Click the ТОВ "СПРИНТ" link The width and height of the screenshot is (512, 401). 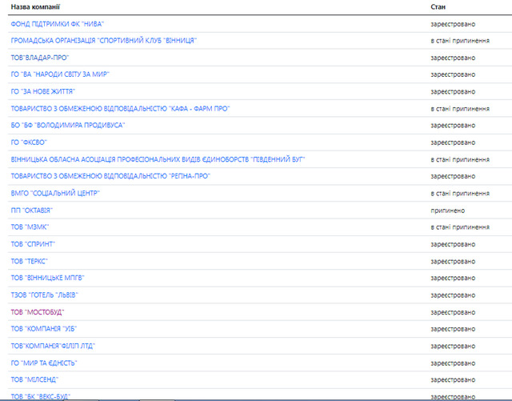click(x=33, y=243)
